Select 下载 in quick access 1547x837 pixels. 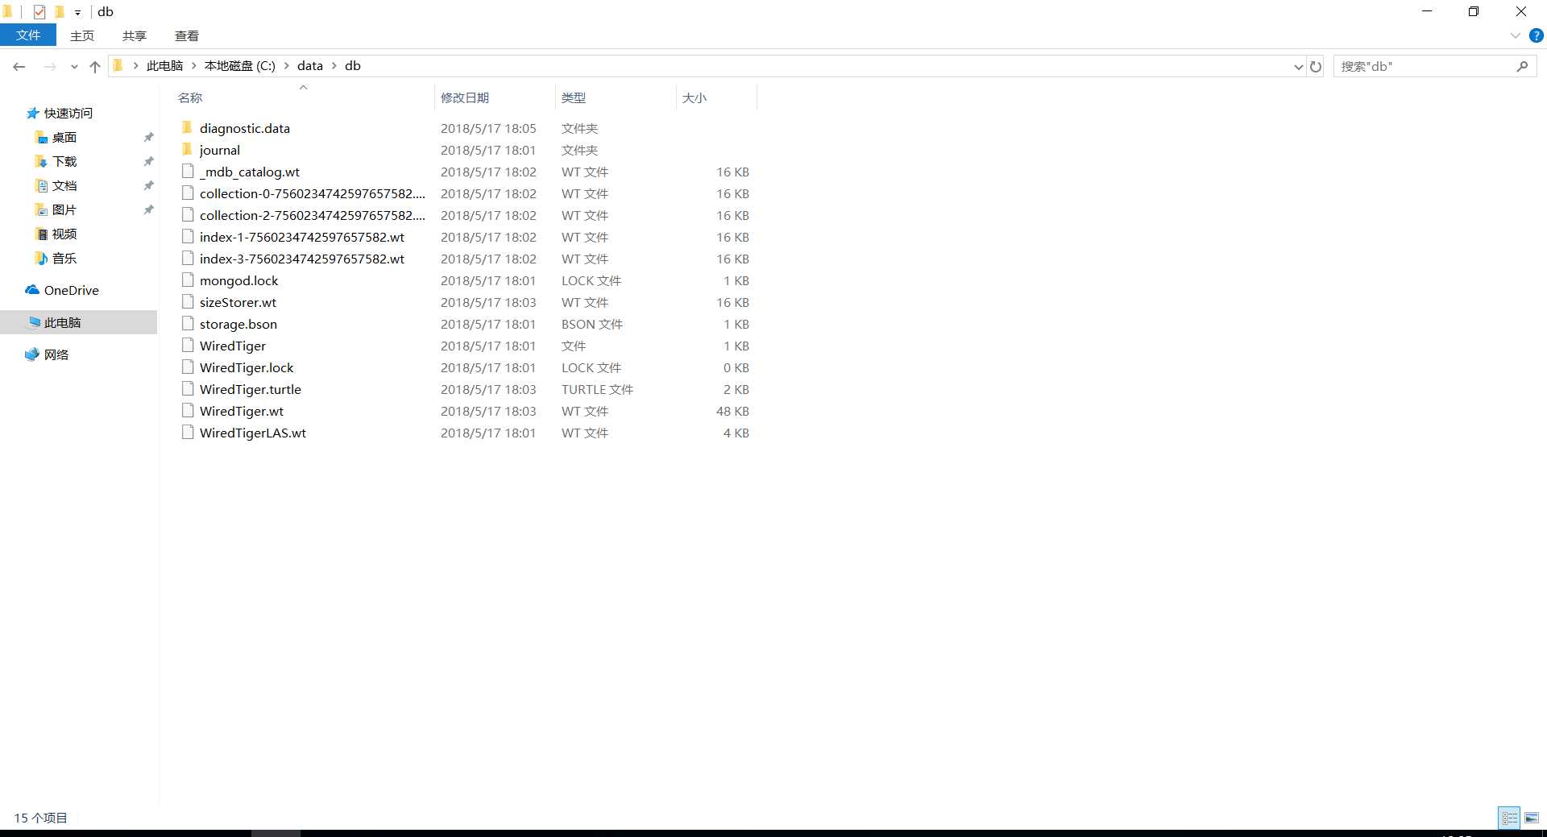pos(64,162)
